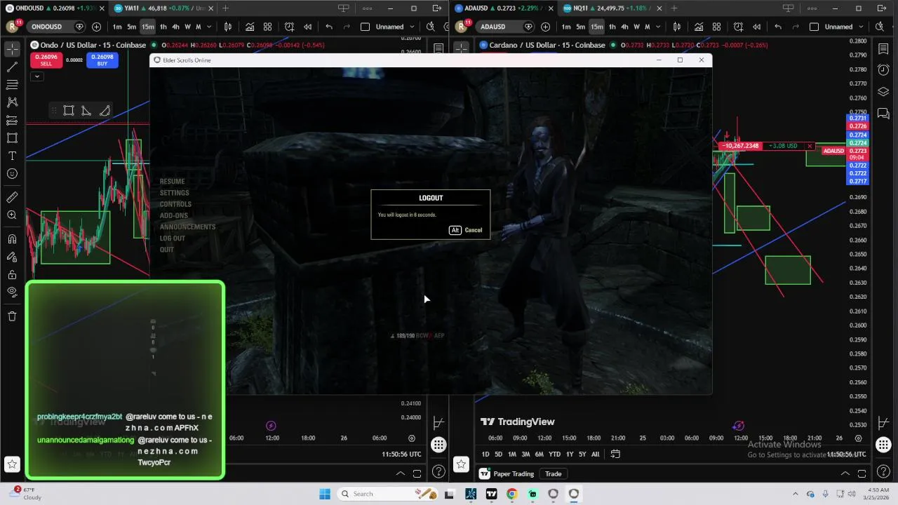Toggle lock all drawings padlock
Viewport: 898px width, 505px height.
(x=12, y=274)
